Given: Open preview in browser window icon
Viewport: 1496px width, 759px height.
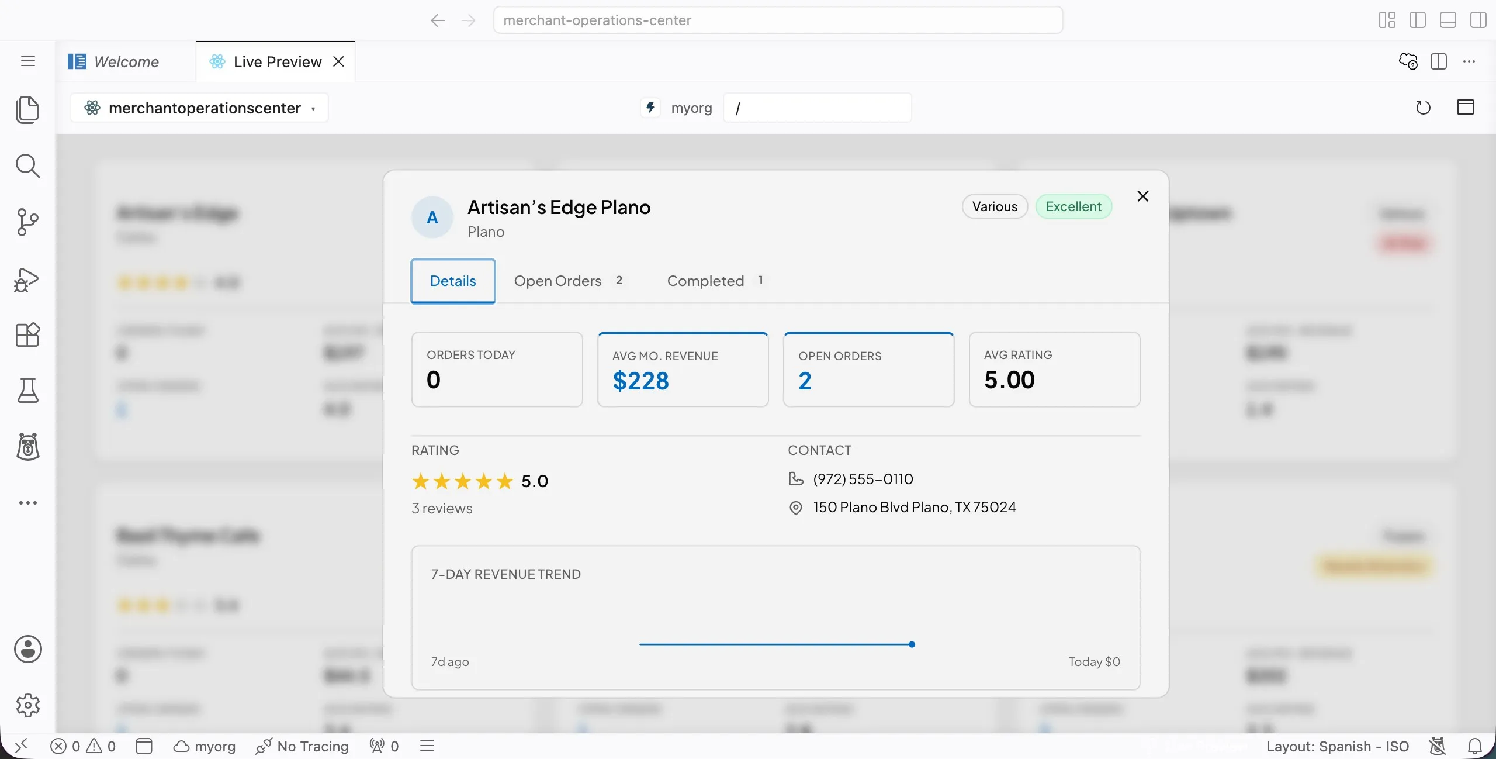Looking at the screenshot, I should (1466, 107).
